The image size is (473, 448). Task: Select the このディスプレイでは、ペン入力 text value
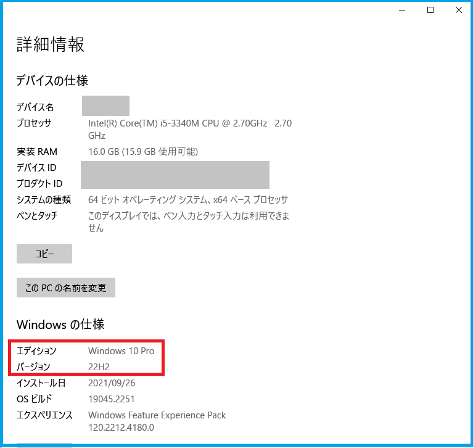[189, 222]
